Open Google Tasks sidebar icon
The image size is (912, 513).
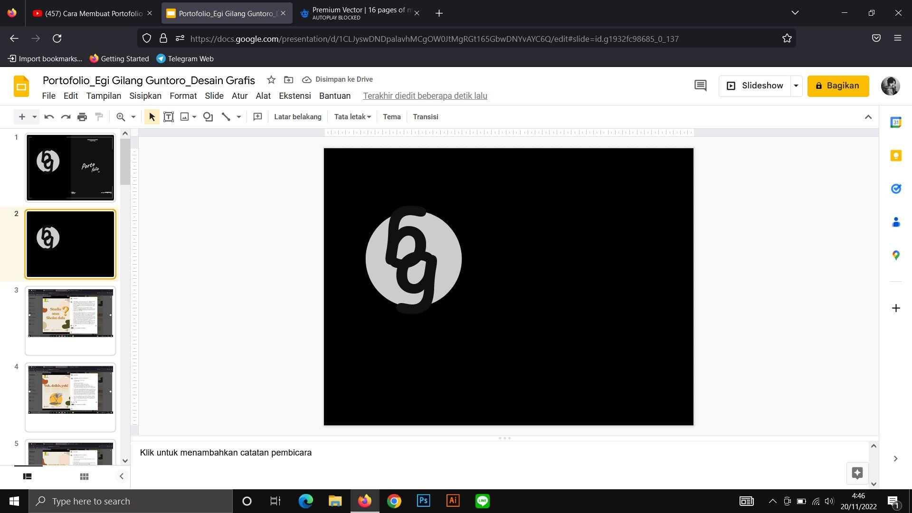(x=895, y=189)
